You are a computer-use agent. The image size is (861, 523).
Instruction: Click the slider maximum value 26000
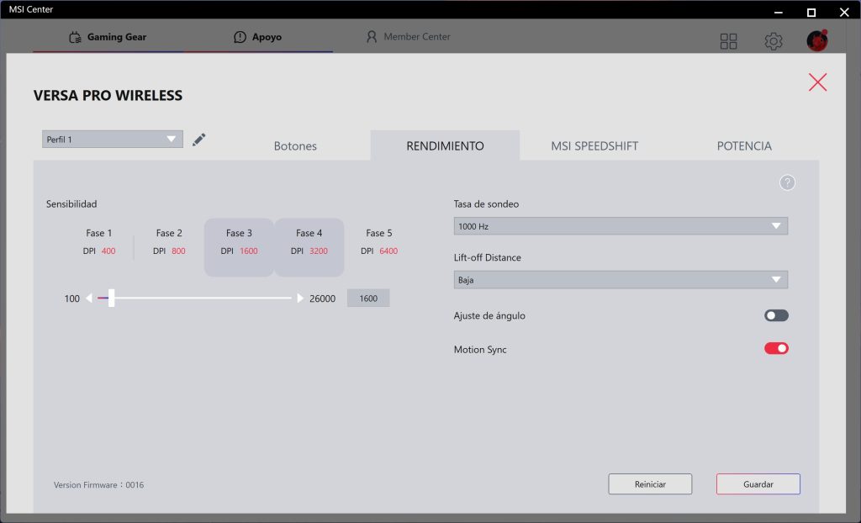point(322,298)
